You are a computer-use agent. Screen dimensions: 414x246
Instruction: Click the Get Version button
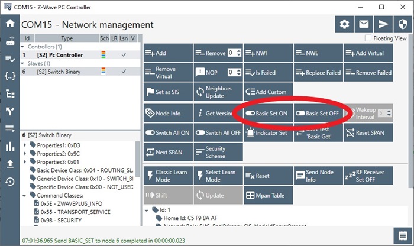(218, 113)
